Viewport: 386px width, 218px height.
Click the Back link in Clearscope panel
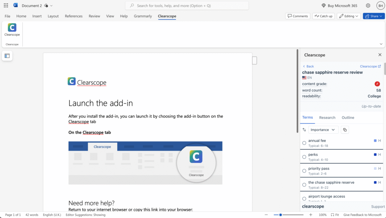pos(308,66)
